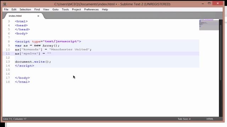The height and width of the screenshot is (127, 227).
Task: Click the as["spalva"] key text
Action: pos(28,53)
